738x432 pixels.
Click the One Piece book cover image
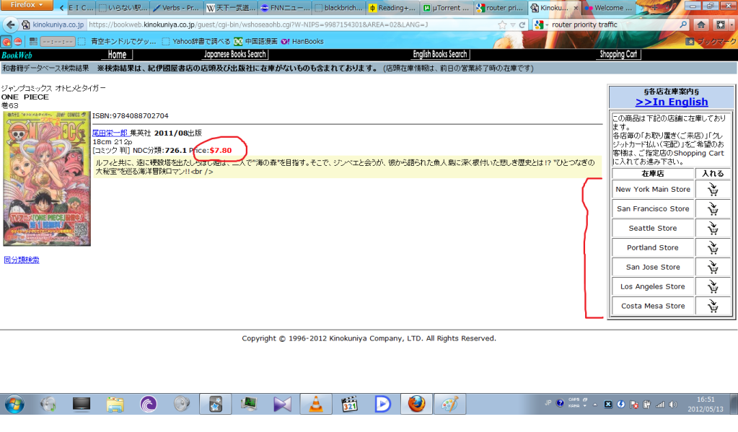(x=46, y=178)
